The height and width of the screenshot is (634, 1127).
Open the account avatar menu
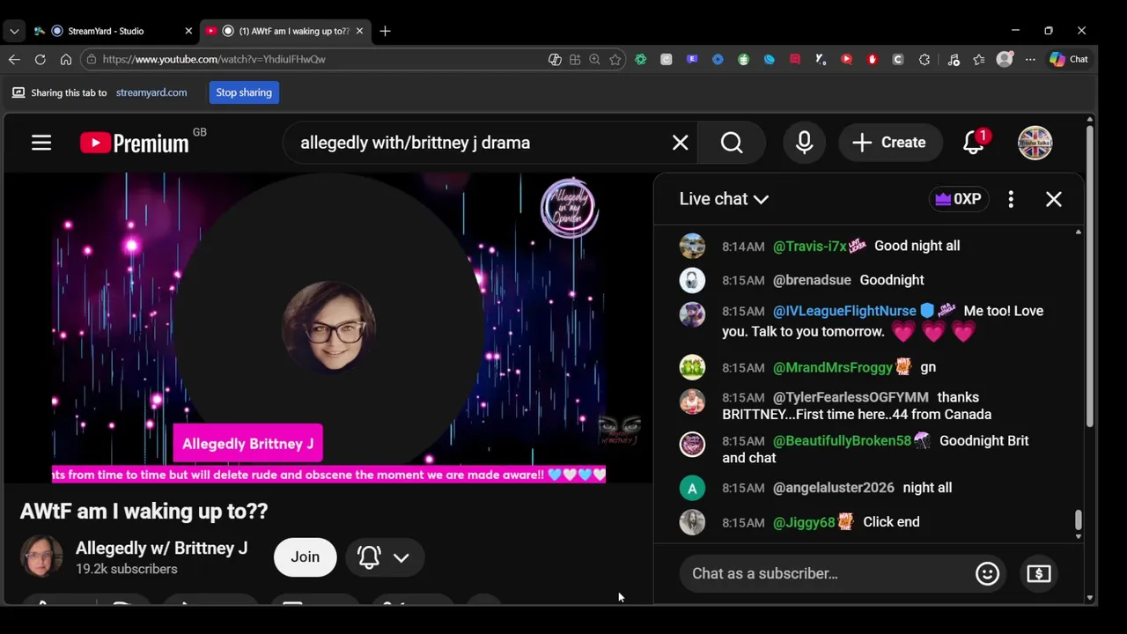tap(1035, 143)
